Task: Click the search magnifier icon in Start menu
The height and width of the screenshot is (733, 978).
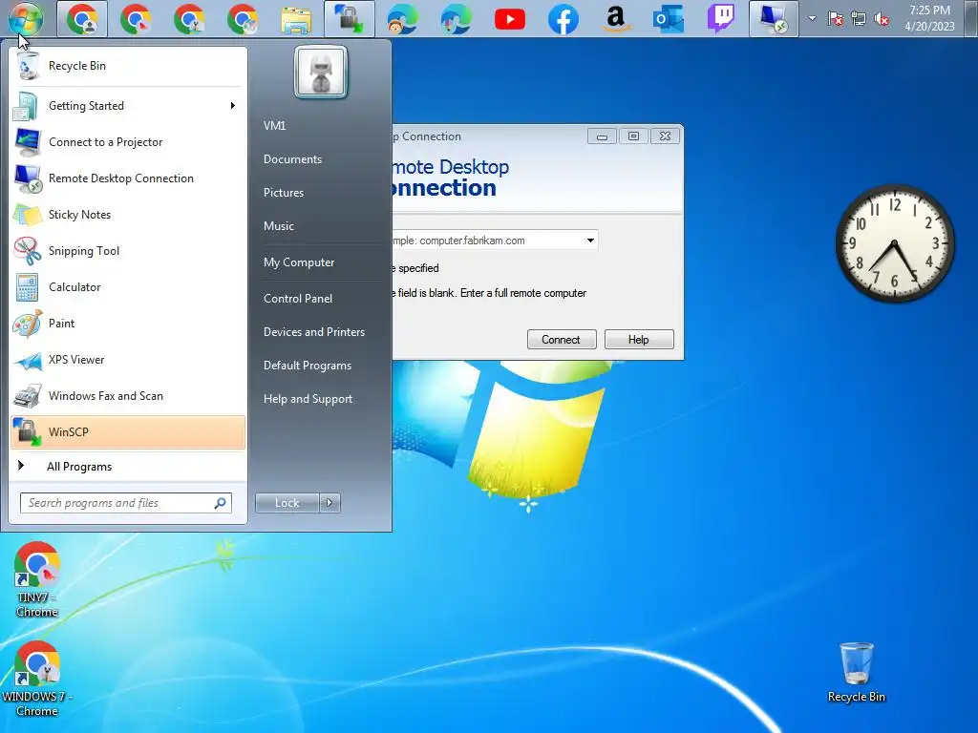Action: tap(220, 503)
